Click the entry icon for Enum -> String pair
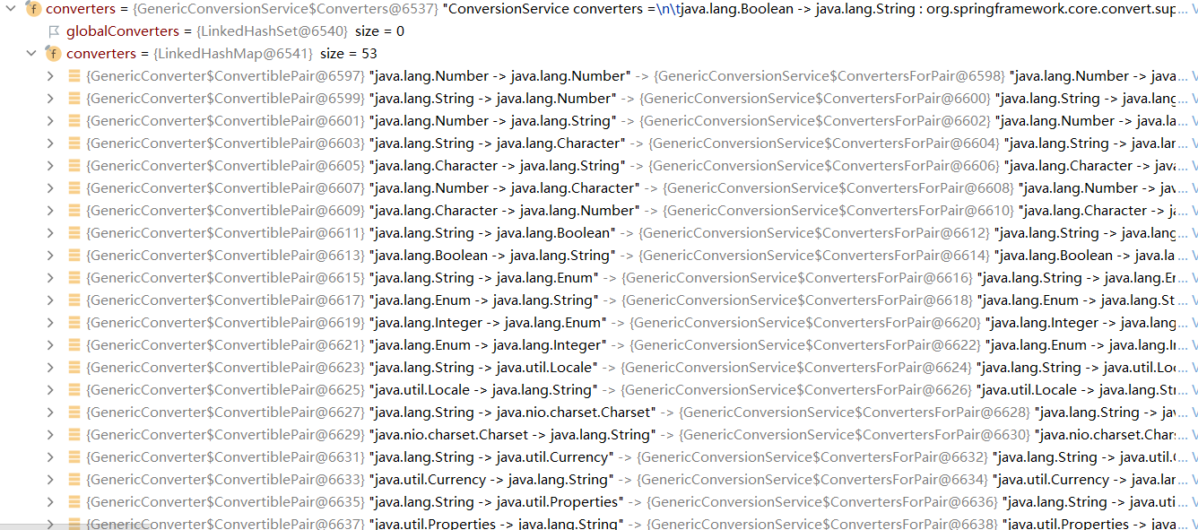Viewport: 1198px width, 530px height. (x=75, y=300)
